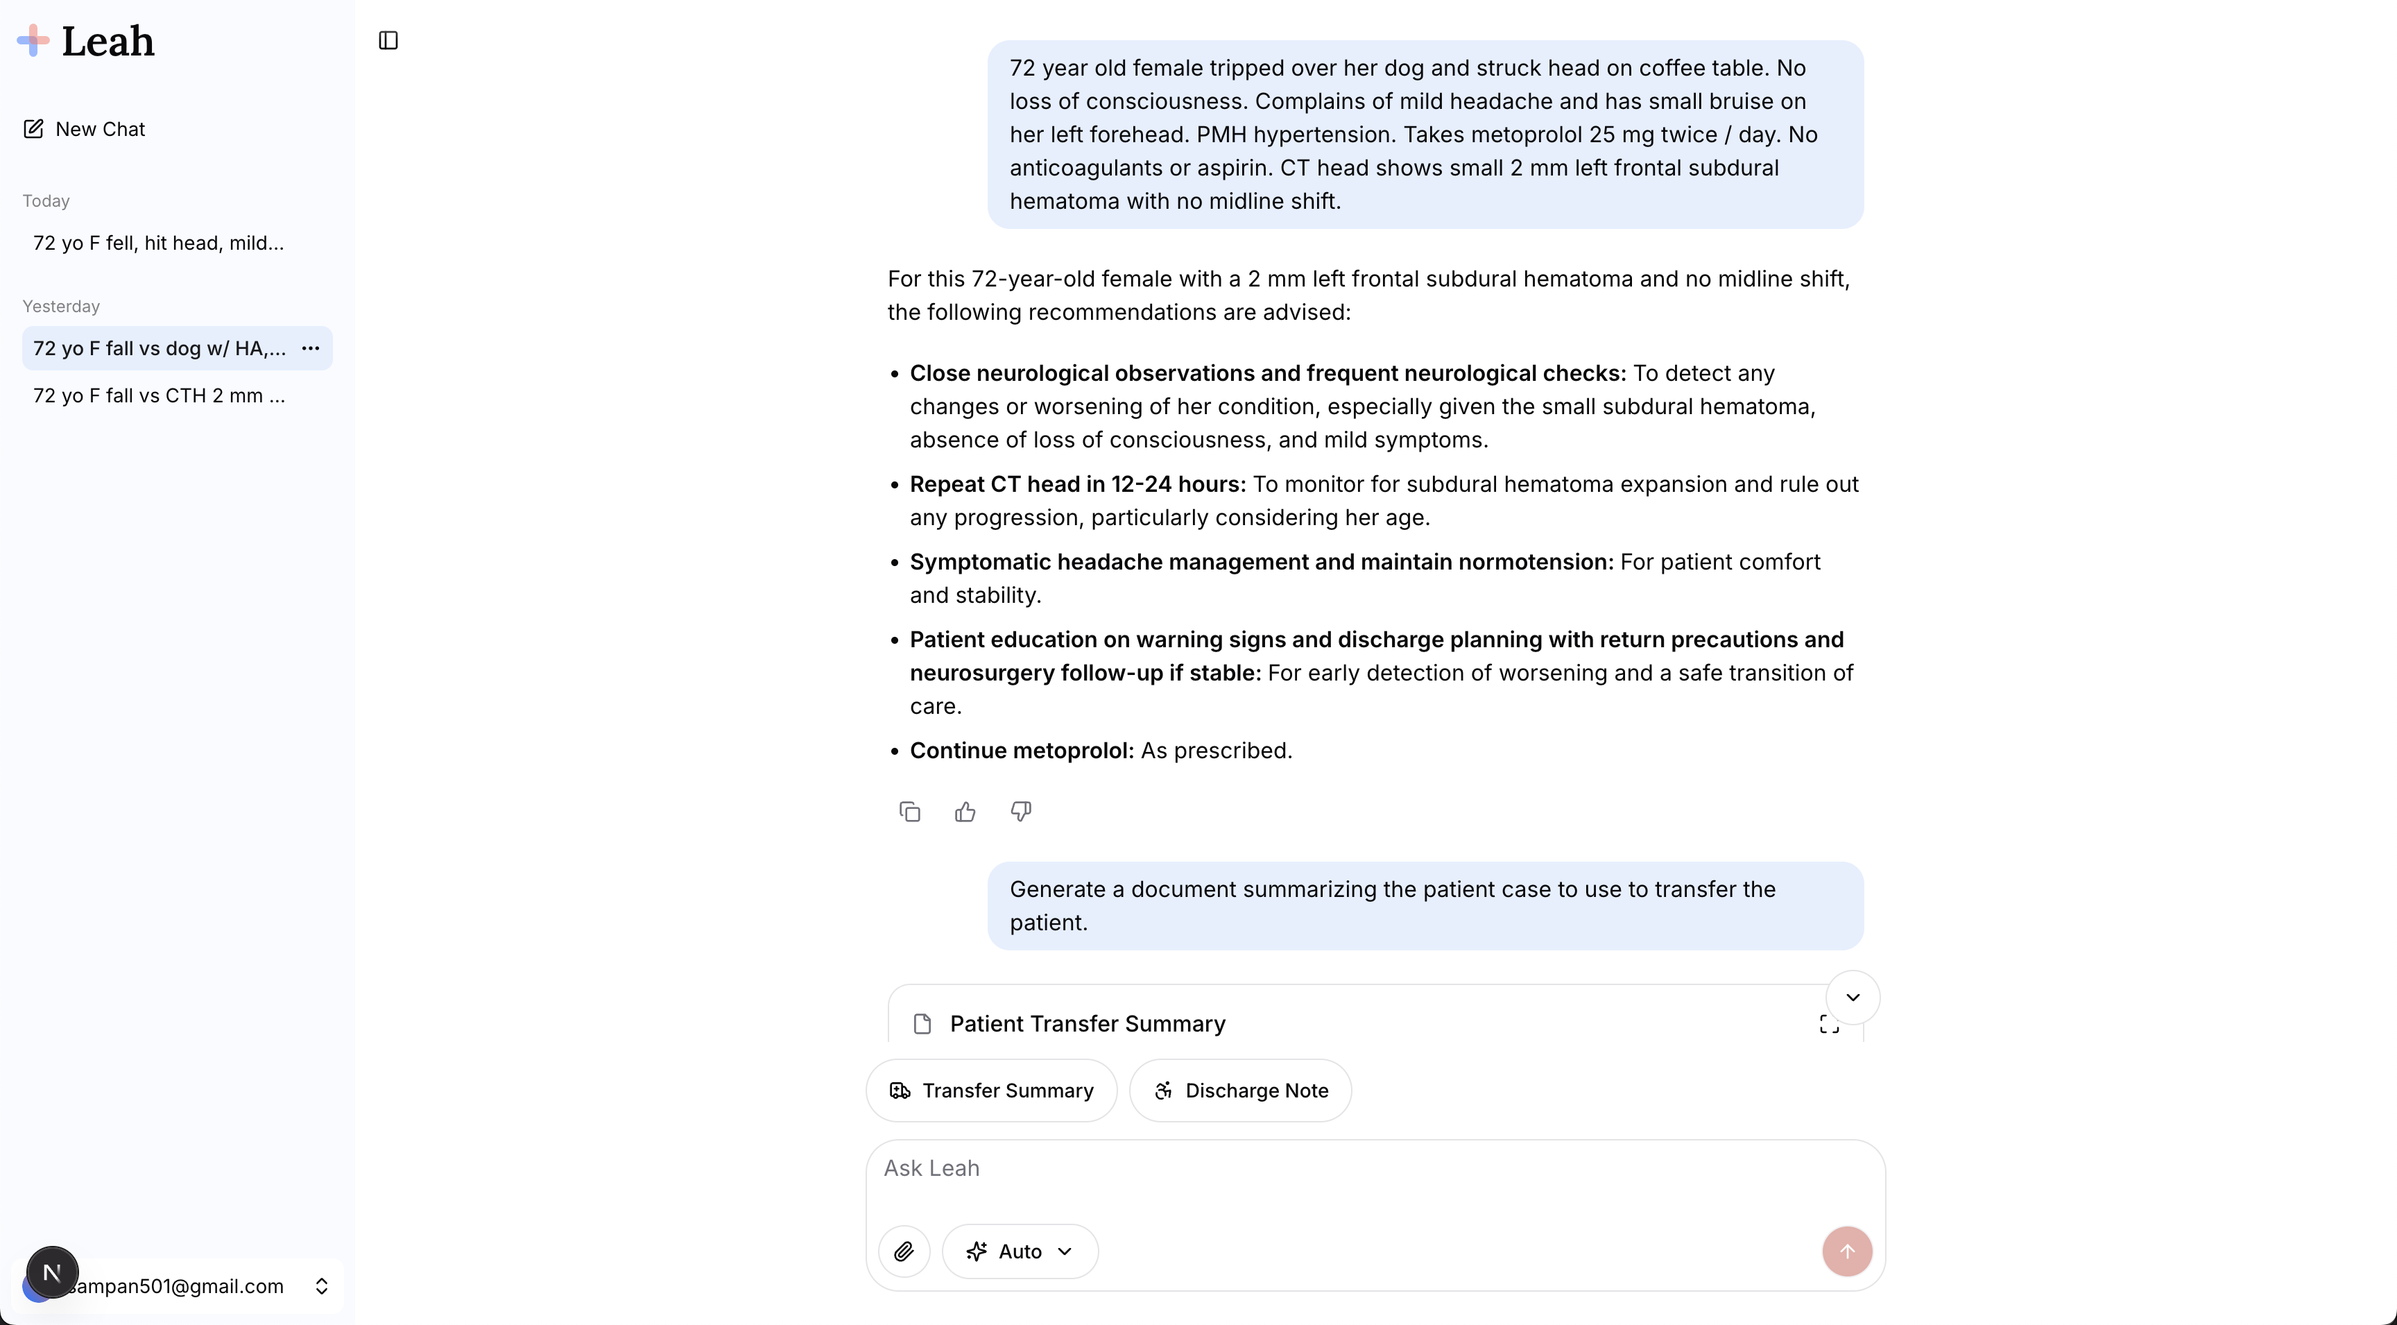The image size is (2397, 1325).
Task: Expand Patient Transfer Summary to fullscreen
Action: [1828, 1025]
